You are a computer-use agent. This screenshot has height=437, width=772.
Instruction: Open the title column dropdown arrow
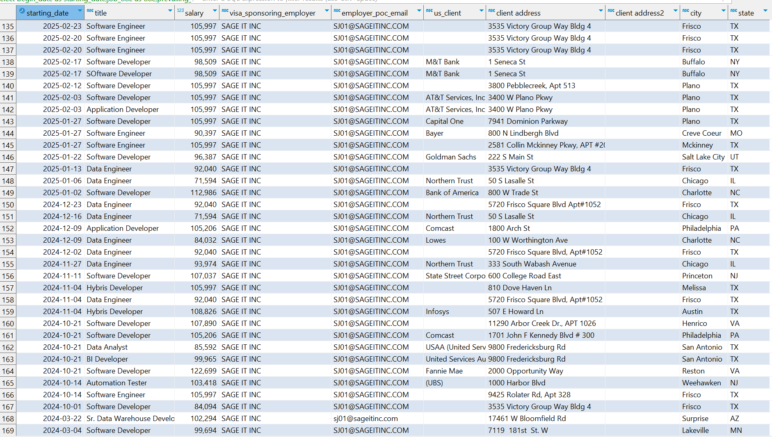(170, 11)
